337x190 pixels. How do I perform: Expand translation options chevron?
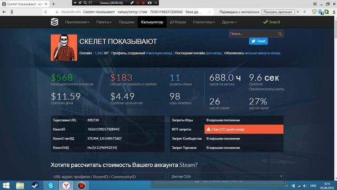pos(298,12)
